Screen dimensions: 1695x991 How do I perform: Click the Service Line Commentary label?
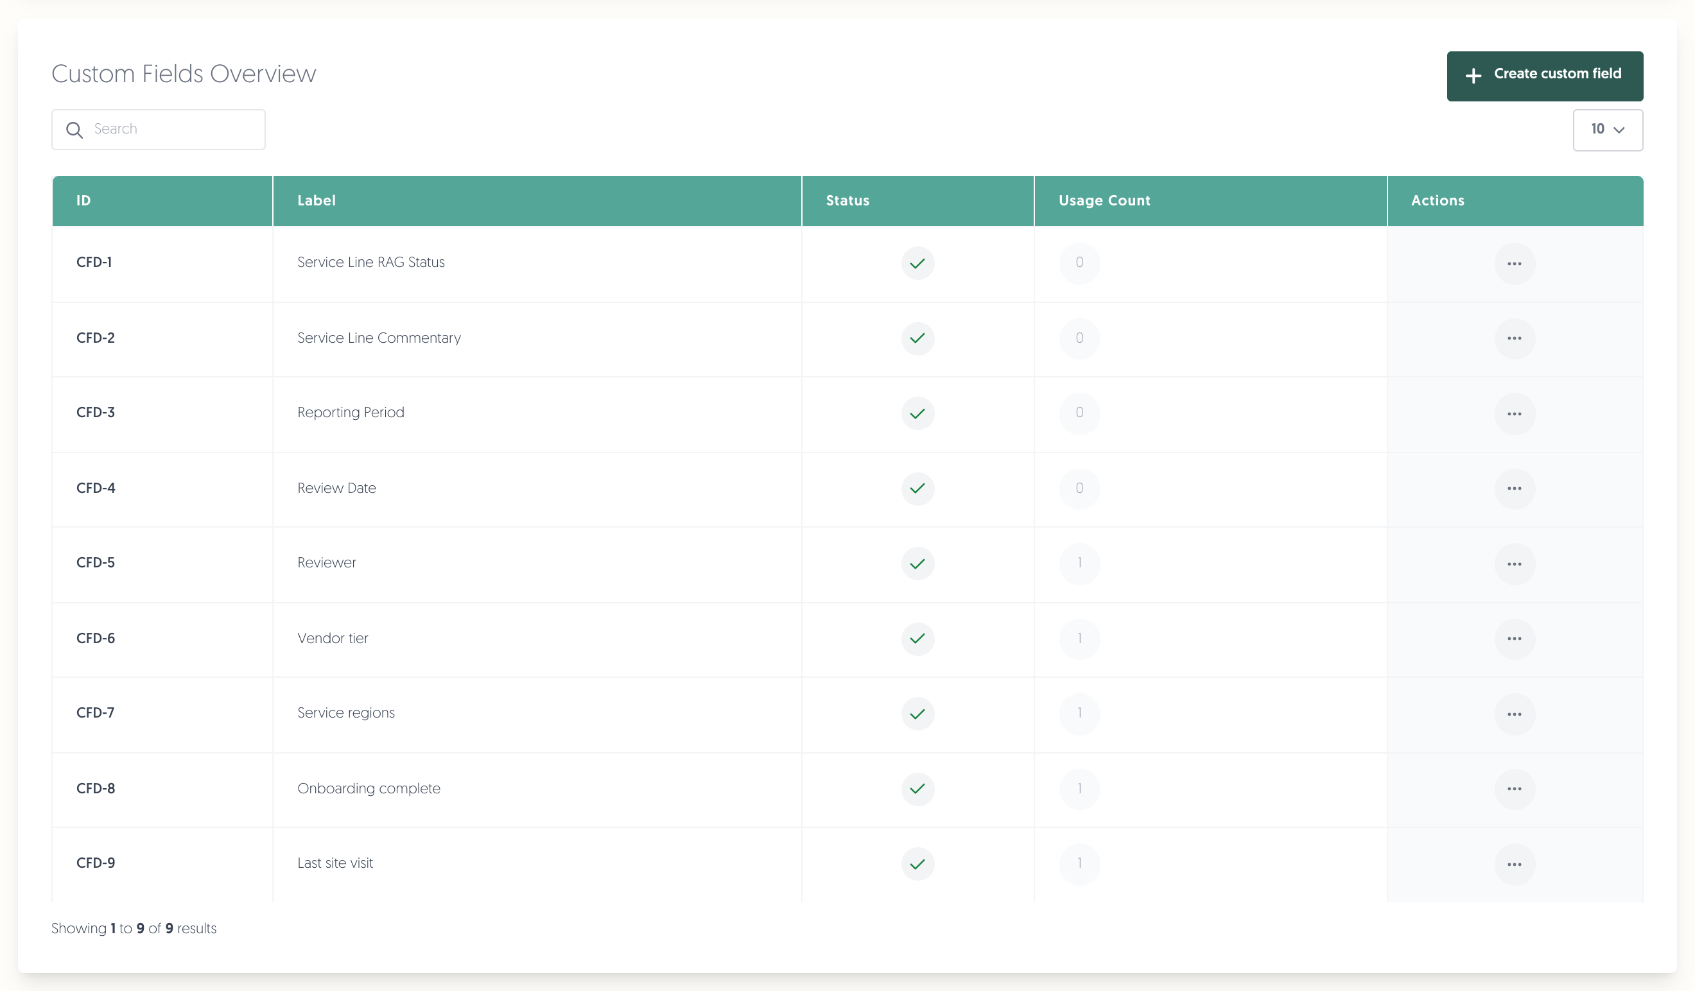(x=379, y=338)
